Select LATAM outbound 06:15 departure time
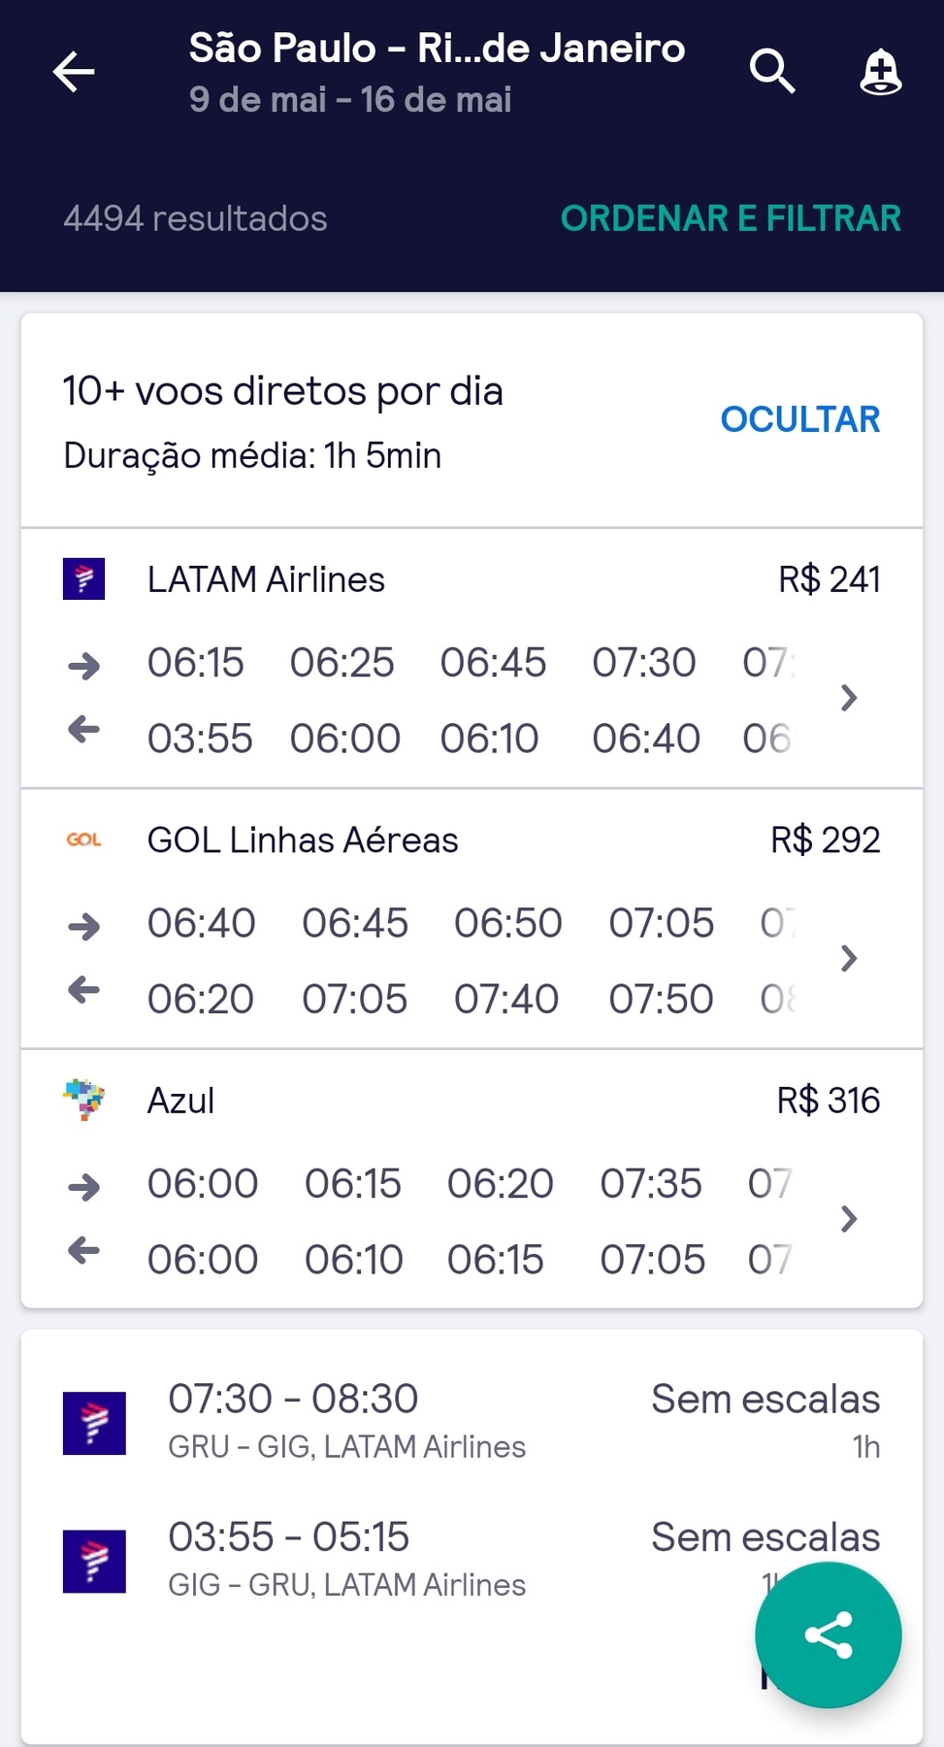The height and width of the screenshot is (1747, 944). tap(196, 663)
